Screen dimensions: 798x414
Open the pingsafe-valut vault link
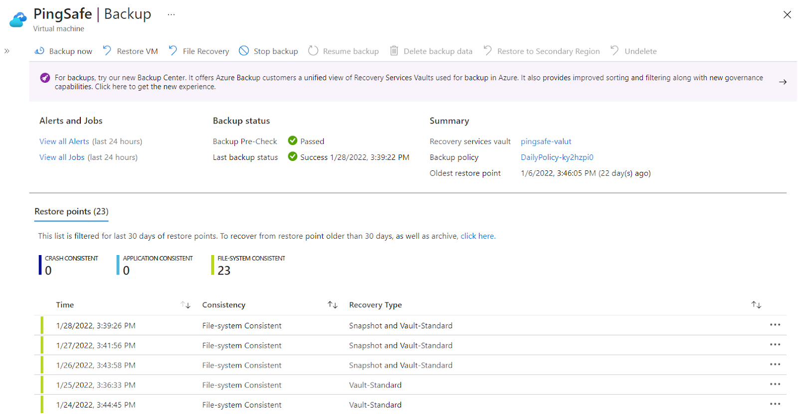(x=546, y=141)
